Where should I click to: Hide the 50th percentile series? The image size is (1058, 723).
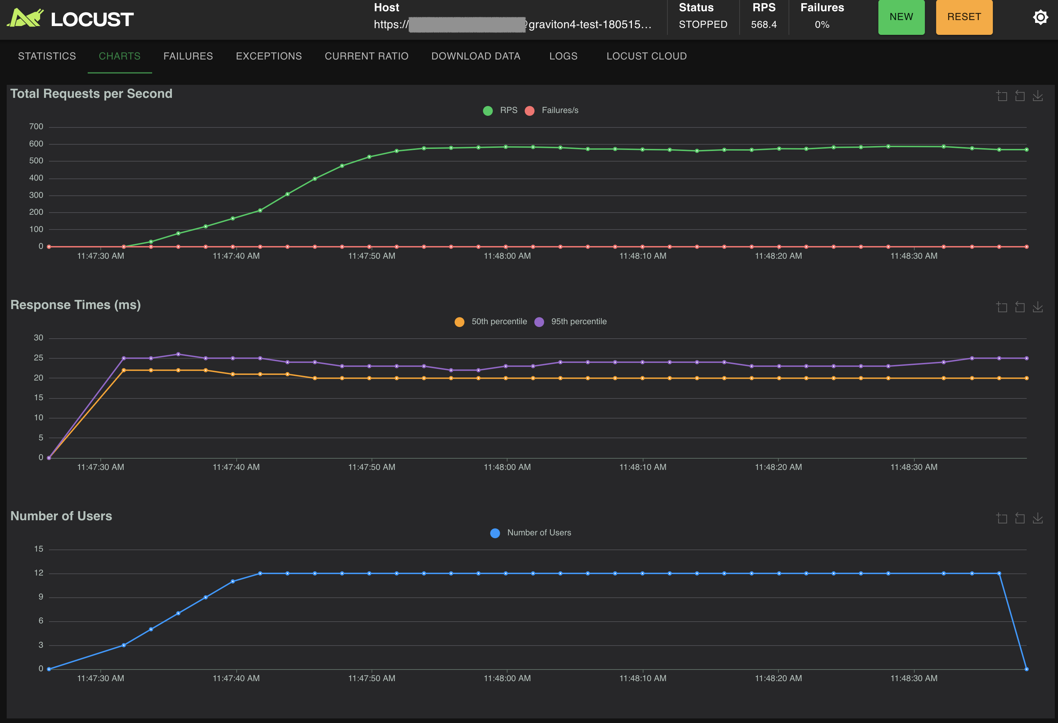point(491,321)
